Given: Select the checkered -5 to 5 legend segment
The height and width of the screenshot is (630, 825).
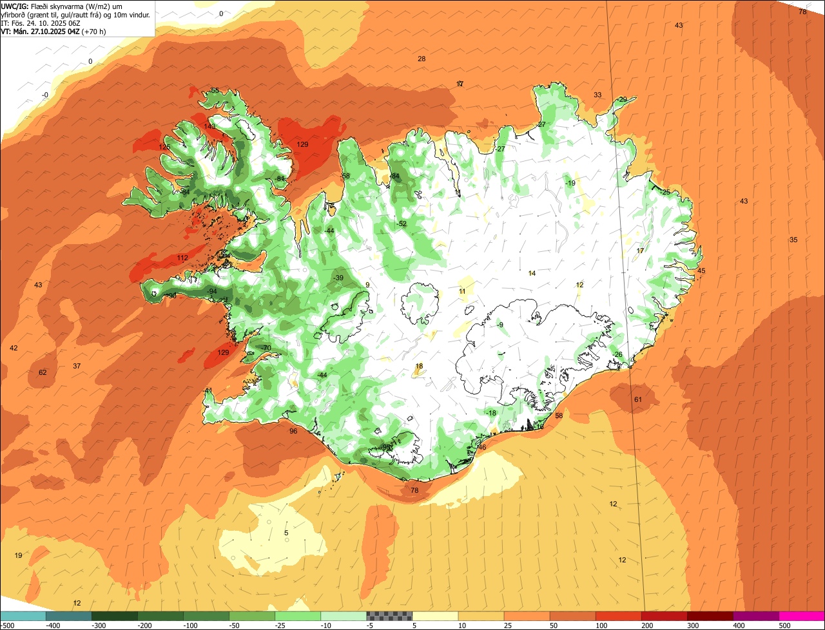Looking at the screenshot, I should [389, 616].
